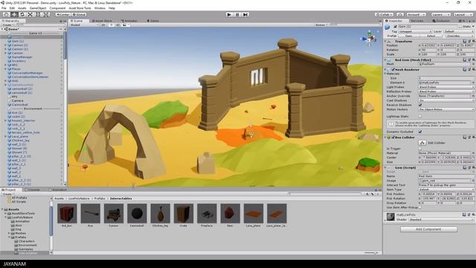476x268 pixels.
Task: Toggle the Dynamic Occluded checkbox
Action: tap(420, 132)
